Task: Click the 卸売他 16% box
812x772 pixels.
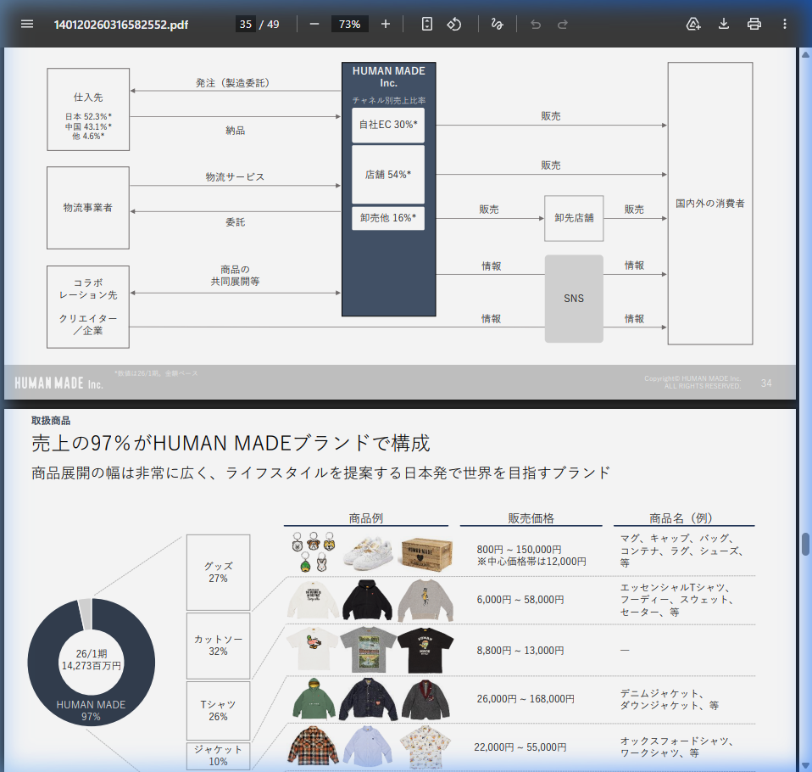Action: [388, 218]
